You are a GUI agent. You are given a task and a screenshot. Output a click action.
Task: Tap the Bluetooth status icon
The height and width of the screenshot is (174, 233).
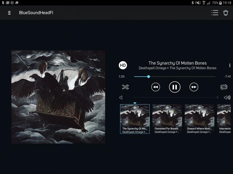point(192,3)
